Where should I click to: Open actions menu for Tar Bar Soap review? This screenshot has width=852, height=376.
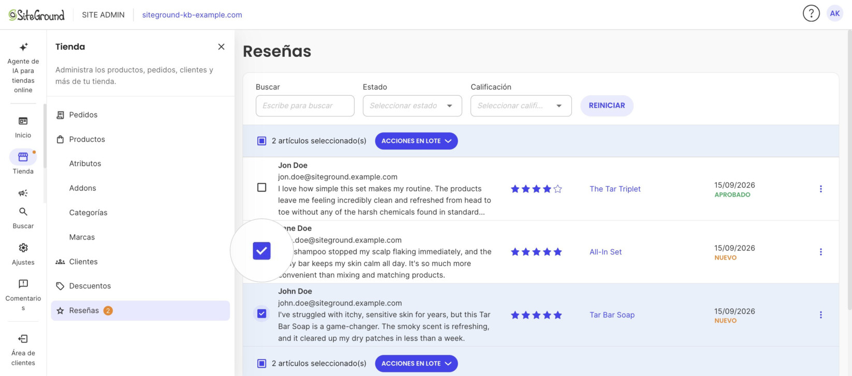(x=820, y=314)
